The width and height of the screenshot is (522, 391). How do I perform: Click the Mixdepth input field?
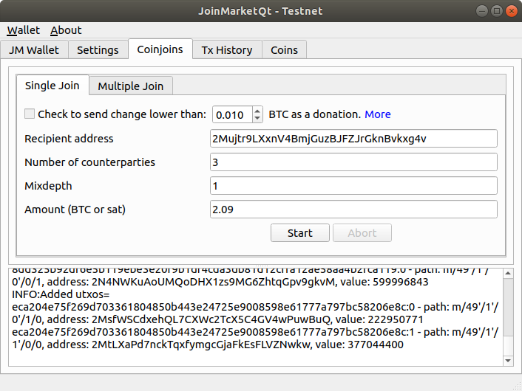tap(353, 186)
